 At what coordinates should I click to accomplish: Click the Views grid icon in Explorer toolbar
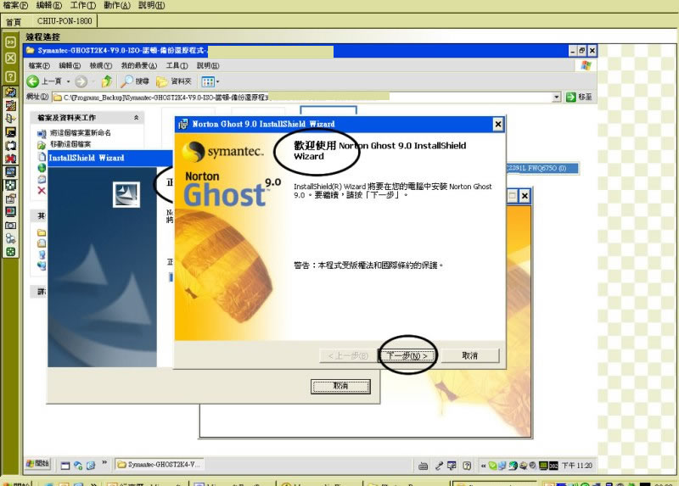click(208, 81)
